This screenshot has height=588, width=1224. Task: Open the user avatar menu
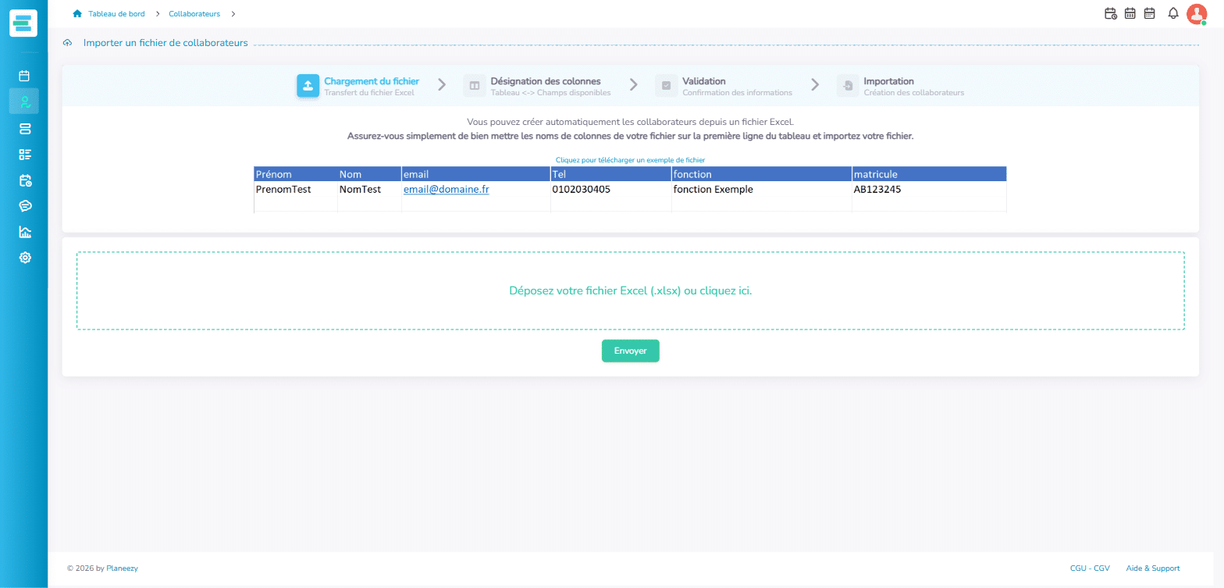pos(1196,14)
